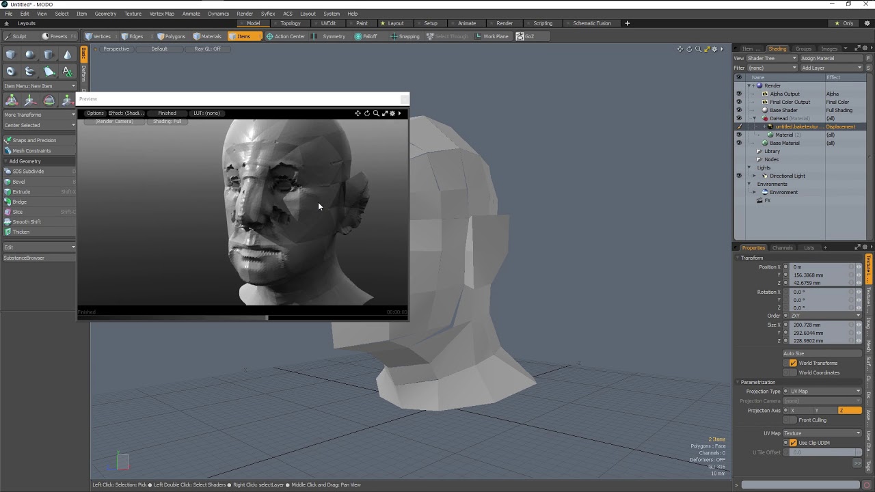Open the Groups tab
Screen dimensions: 875x492
[x=803, y=49]
